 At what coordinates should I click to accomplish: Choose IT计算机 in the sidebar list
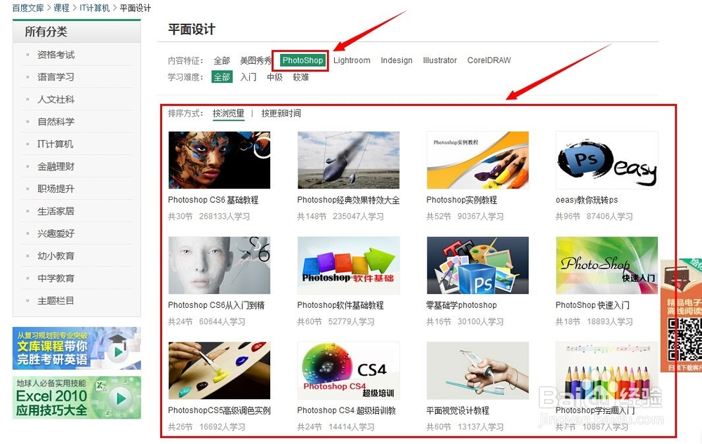[55, 144]
